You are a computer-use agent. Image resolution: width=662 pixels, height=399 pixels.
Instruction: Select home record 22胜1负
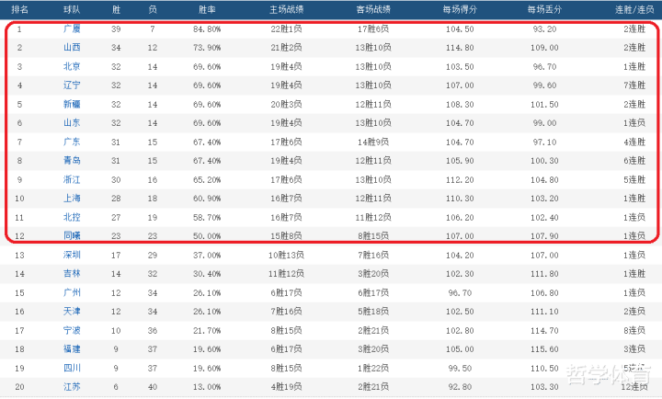pyautogui.click(x=286, y=29)
